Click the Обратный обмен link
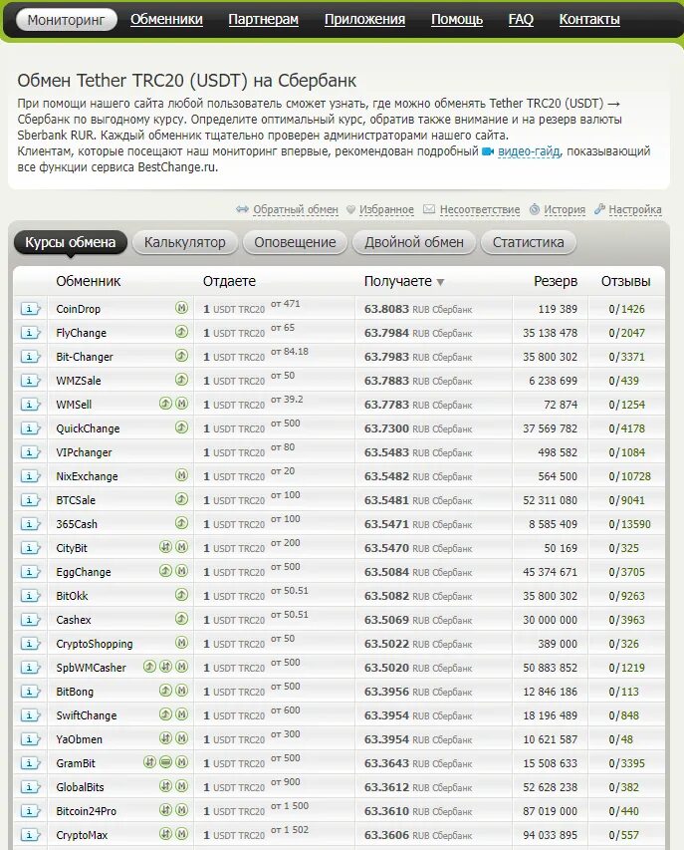 point(295,209)
